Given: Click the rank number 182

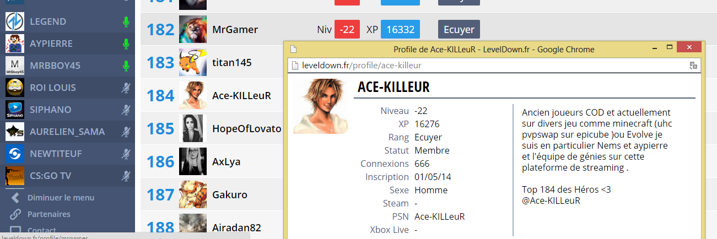Looking at the screenshot, I should (160, 30).
